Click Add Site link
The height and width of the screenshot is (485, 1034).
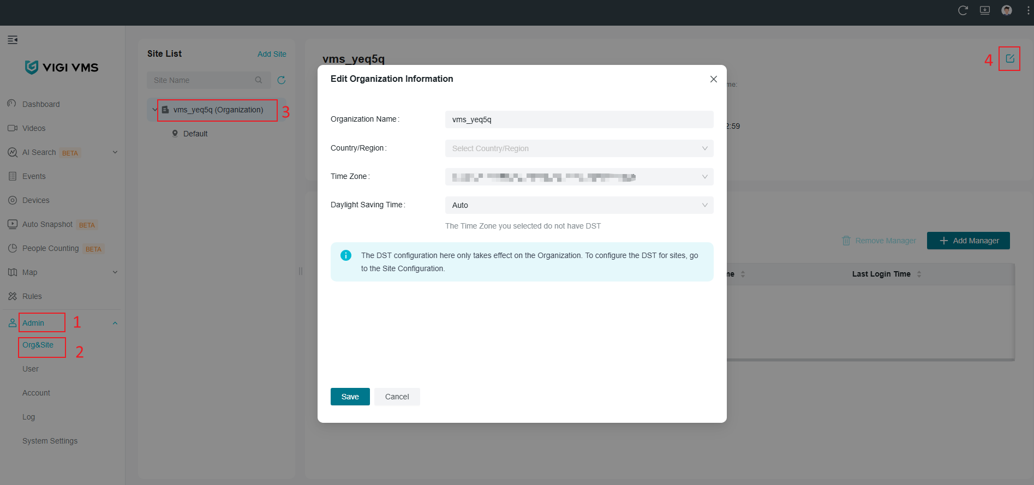[272, 54]
